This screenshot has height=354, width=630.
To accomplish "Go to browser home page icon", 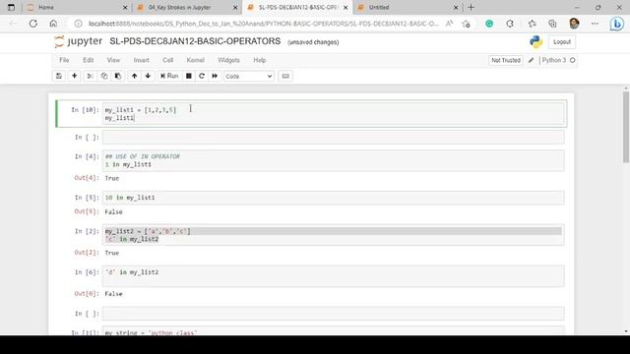I will coord(53,24).
